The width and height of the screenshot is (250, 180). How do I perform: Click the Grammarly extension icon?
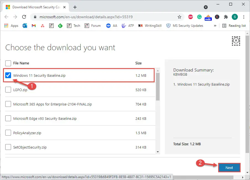coord(199,17)
